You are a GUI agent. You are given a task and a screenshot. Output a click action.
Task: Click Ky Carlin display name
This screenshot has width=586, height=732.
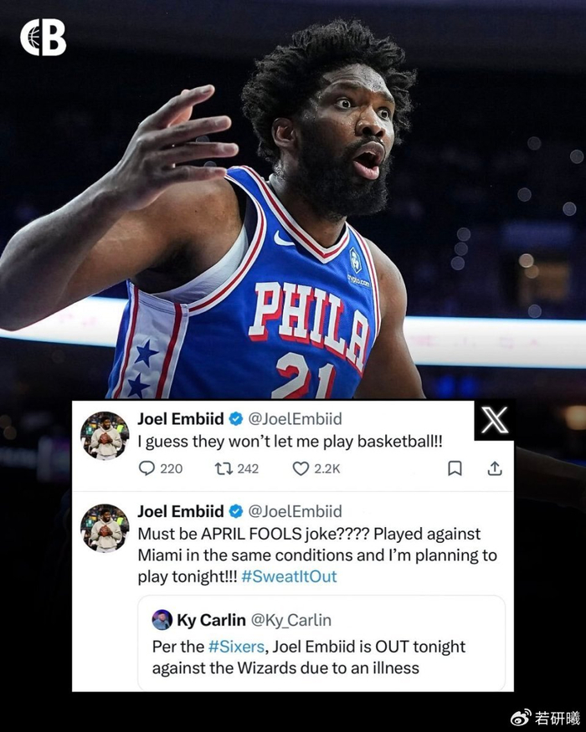(x=211, y=621)
